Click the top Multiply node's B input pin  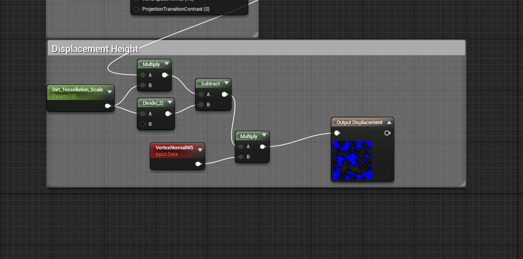[143, 85]
